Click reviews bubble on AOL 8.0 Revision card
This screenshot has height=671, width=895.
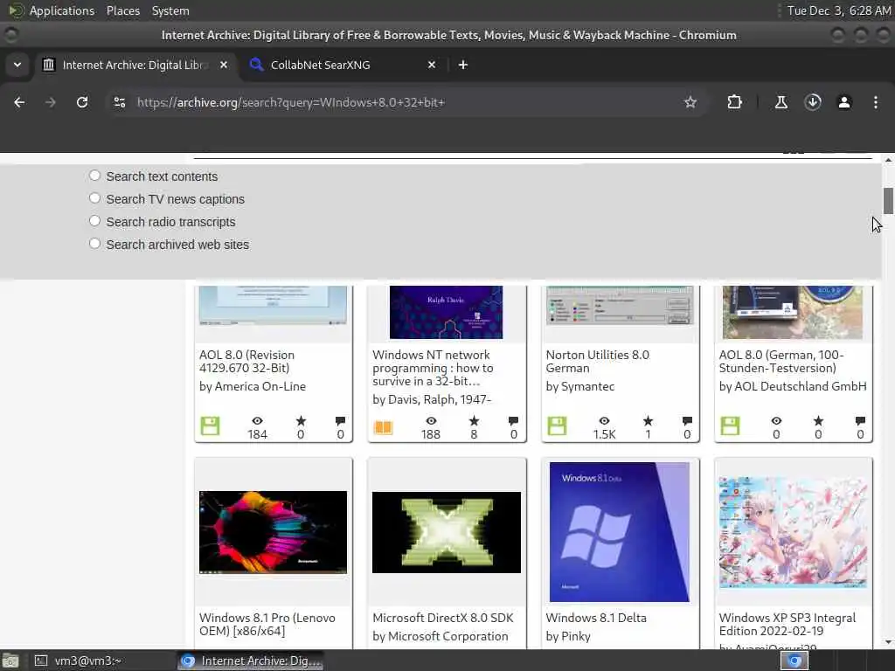340,421
